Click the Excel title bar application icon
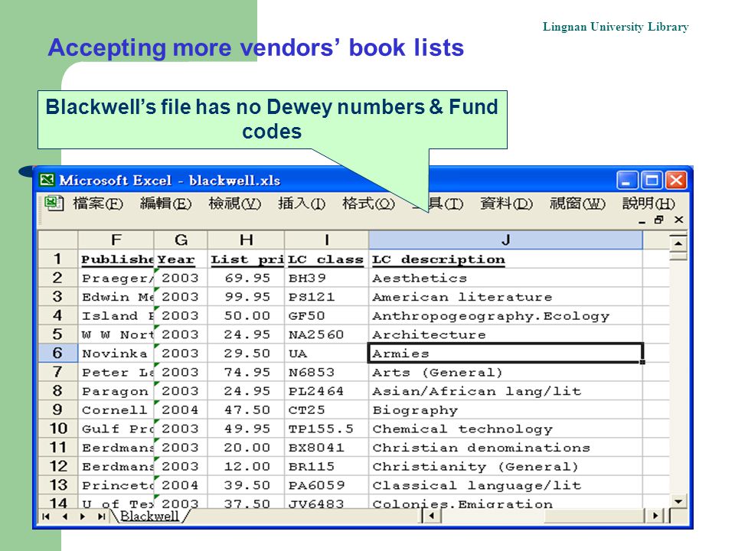 [x=47, y=180]
